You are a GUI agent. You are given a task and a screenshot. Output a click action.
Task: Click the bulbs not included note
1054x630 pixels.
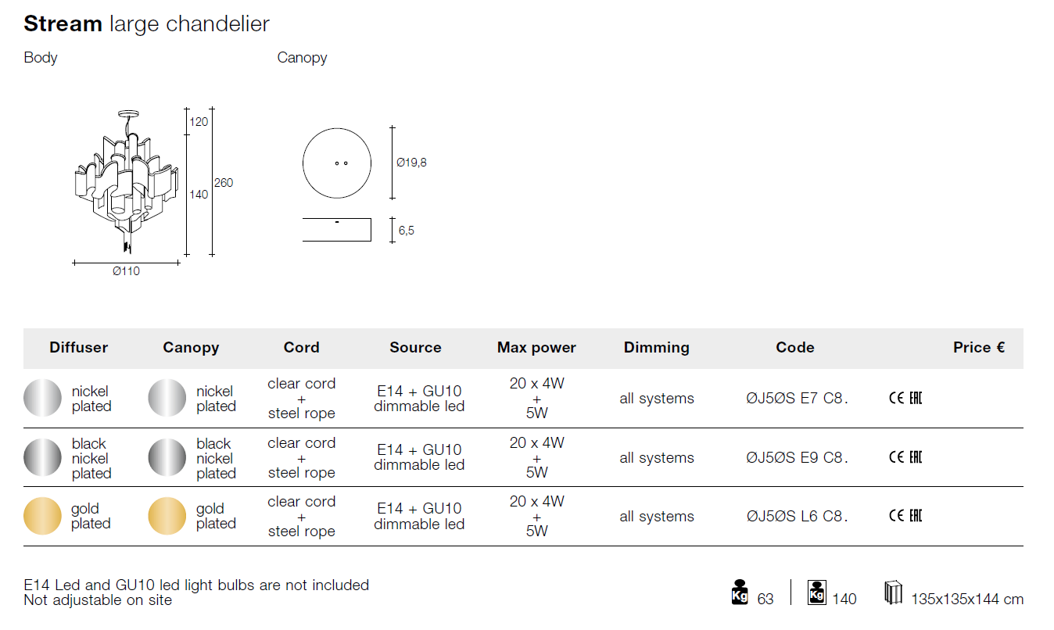196,585
